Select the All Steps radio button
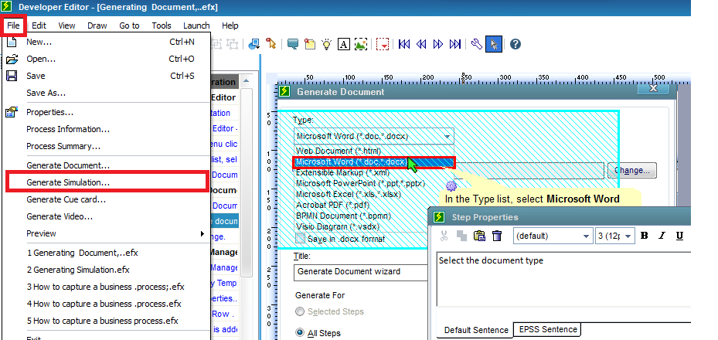This screenshot has width=718, height=340. coord(300,333)
